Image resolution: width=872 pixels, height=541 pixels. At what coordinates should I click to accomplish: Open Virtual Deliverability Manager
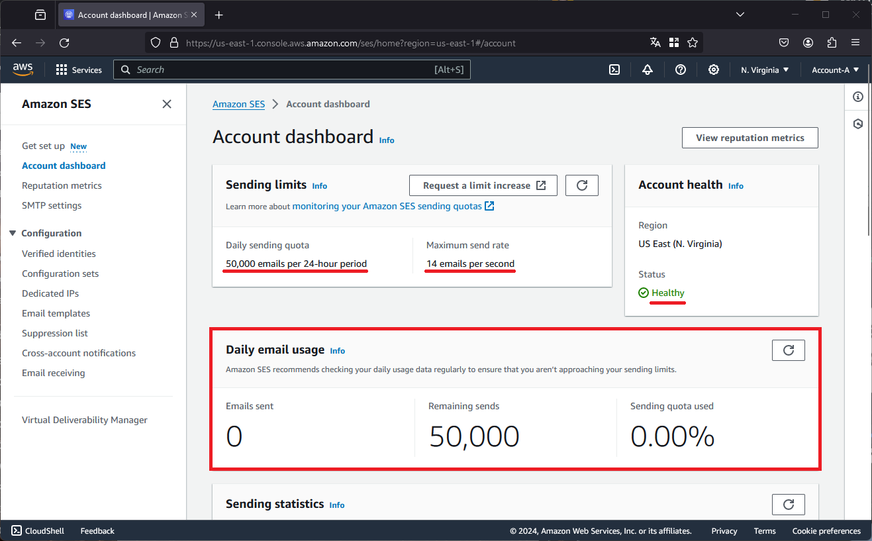tap(85, 420)
